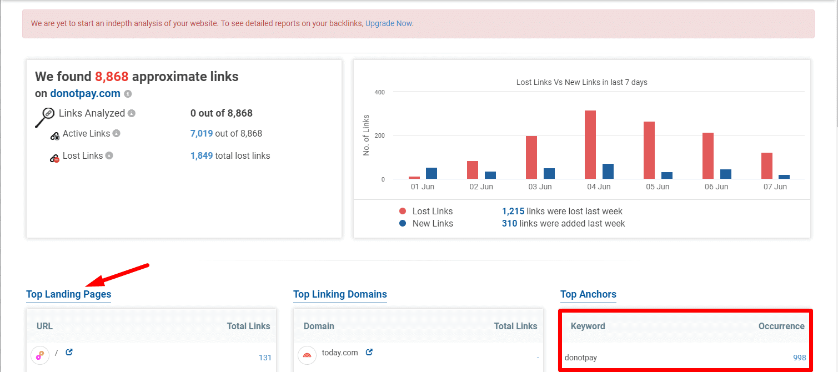
Task: Click the 07 Jun lost links bar
Action: (x=767, y=166)
